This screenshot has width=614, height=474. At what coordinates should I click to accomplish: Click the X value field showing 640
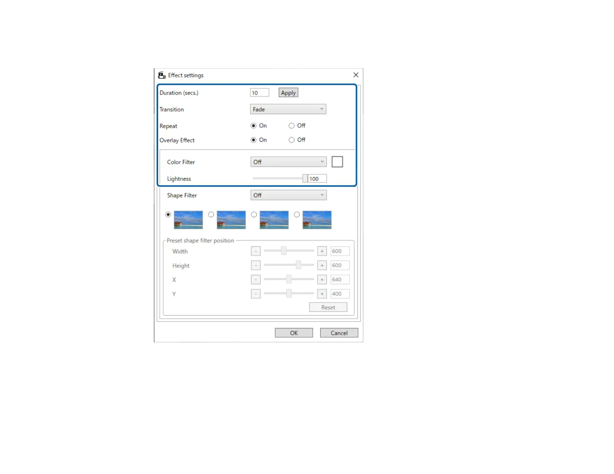(340, 280)
